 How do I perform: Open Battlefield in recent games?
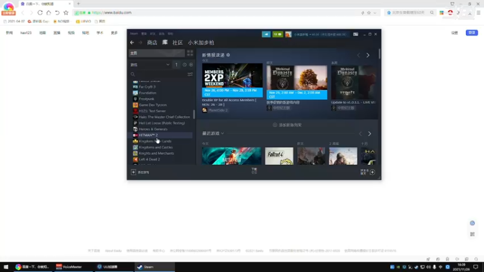(232, 156)
